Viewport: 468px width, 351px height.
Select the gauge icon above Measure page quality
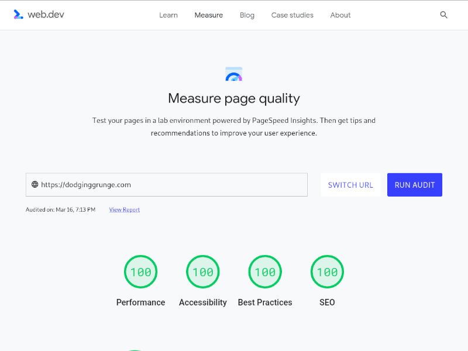pos(233,74)
